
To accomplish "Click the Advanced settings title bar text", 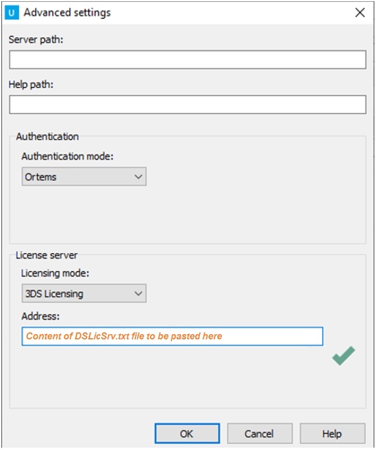I will 67,12.
